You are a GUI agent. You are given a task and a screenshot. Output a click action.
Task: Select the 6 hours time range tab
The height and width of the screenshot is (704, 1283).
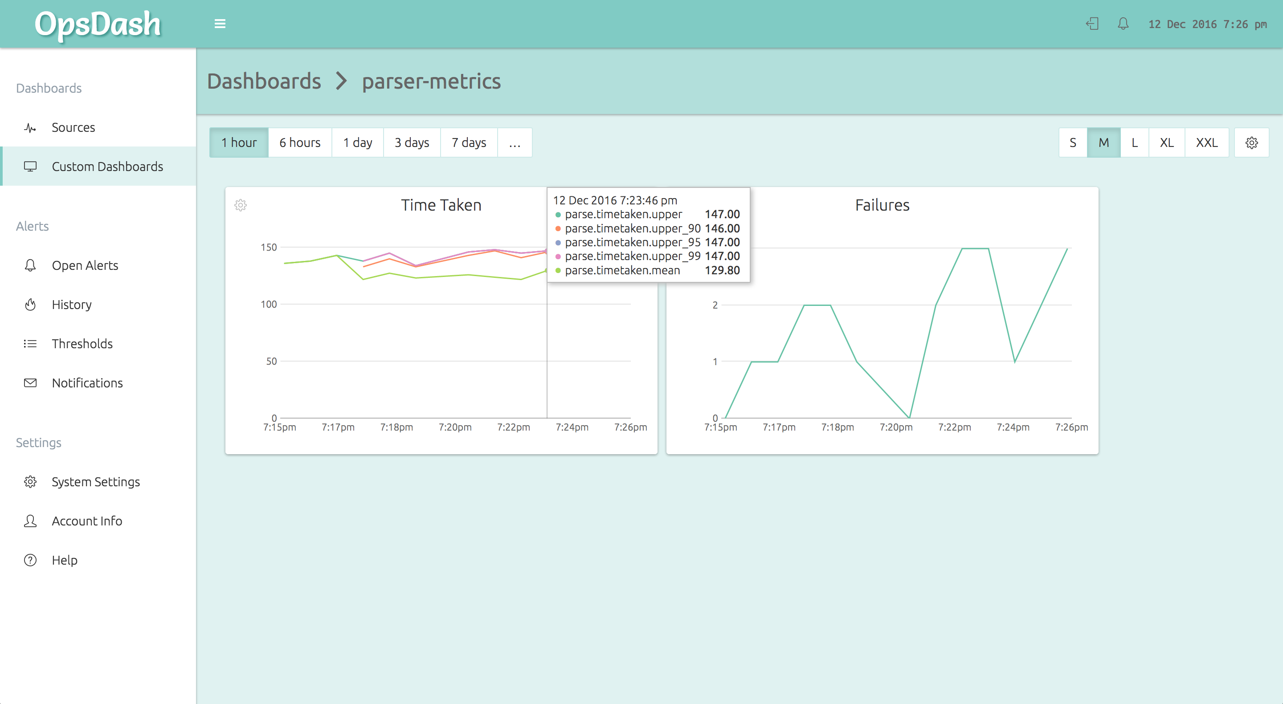tap(299, 142)
